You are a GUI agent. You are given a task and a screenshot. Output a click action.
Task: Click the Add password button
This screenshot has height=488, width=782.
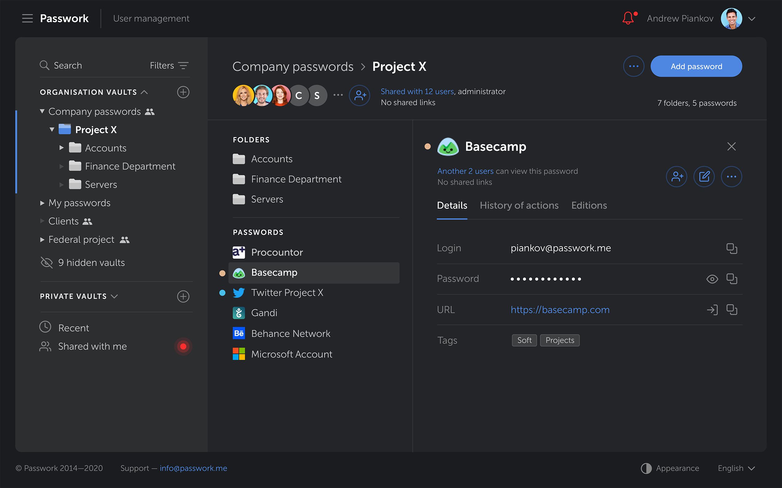(x=696, y=66)
